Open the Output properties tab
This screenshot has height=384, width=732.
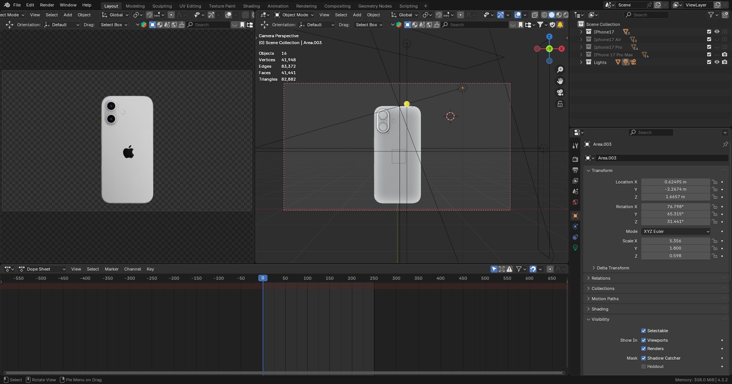[575, 170]
